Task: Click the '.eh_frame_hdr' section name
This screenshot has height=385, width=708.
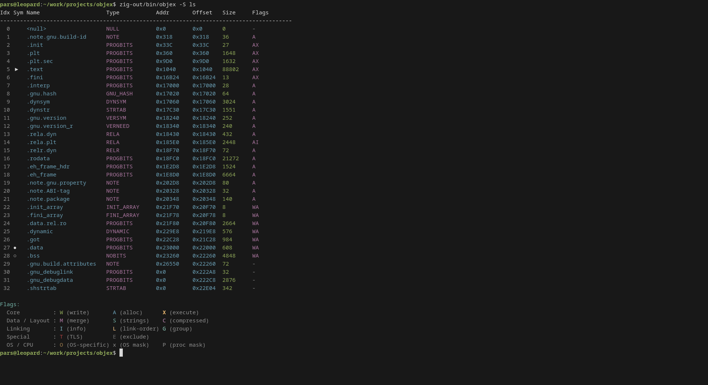Action: coord(48,167)
